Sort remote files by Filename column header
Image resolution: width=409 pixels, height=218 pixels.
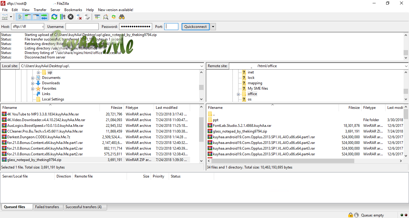point(272,108)
